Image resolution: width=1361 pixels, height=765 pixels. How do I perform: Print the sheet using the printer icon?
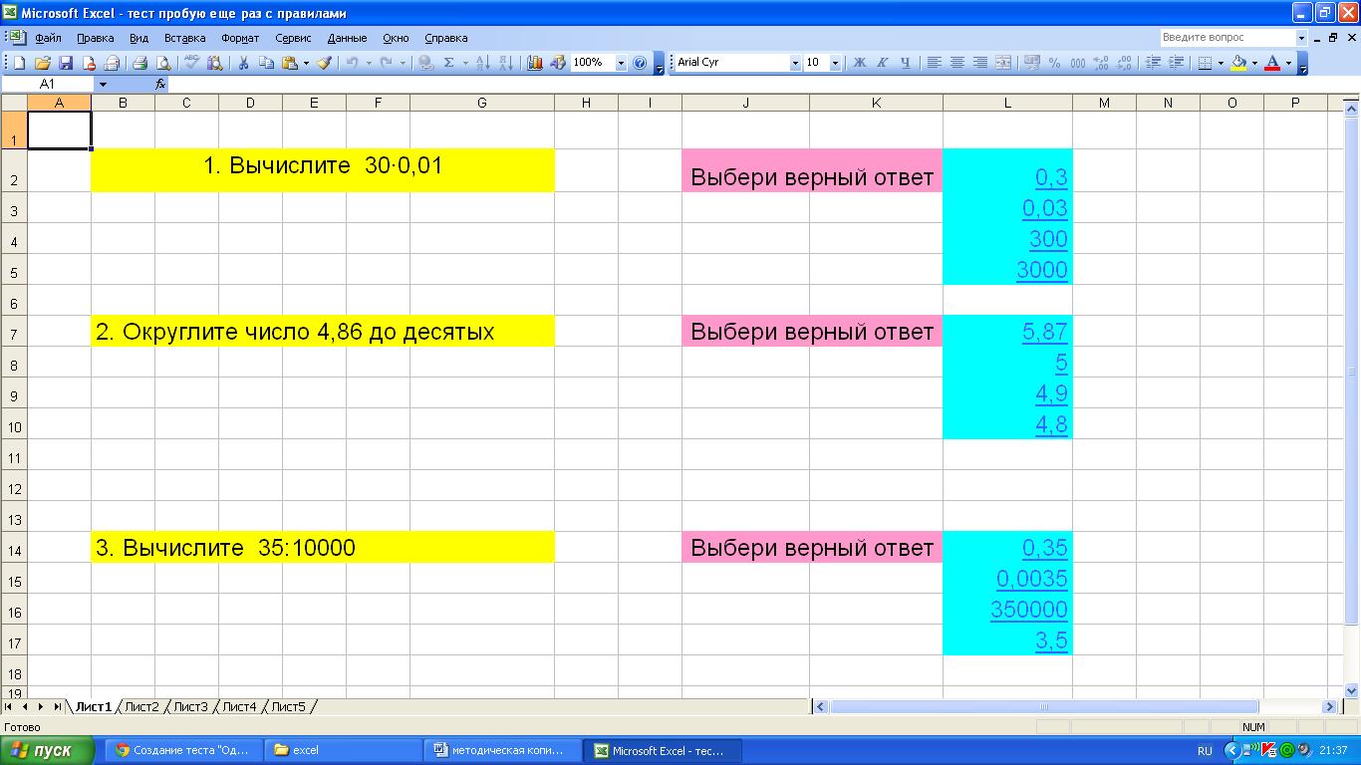[139, 63]
